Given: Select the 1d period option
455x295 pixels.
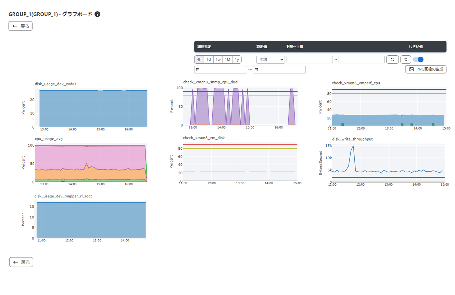Looking at the screenshot, I should [208, 59].
